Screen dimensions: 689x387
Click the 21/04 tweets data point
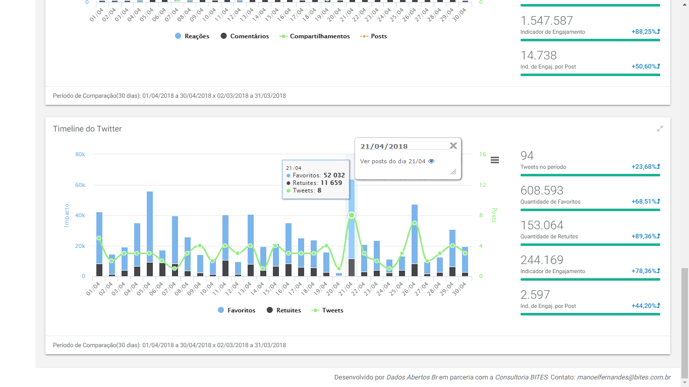pyautogui.click(x=352, y=215)
